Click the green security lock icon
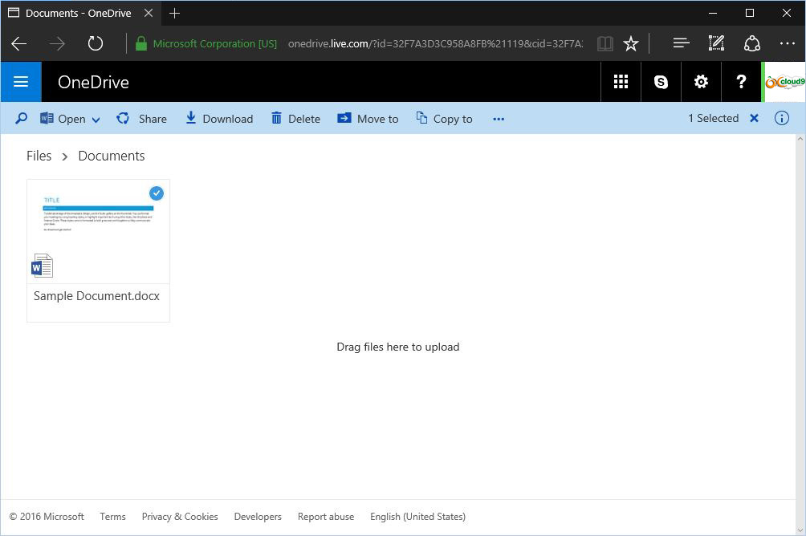The image size is (806, 536). click(140, 43)
